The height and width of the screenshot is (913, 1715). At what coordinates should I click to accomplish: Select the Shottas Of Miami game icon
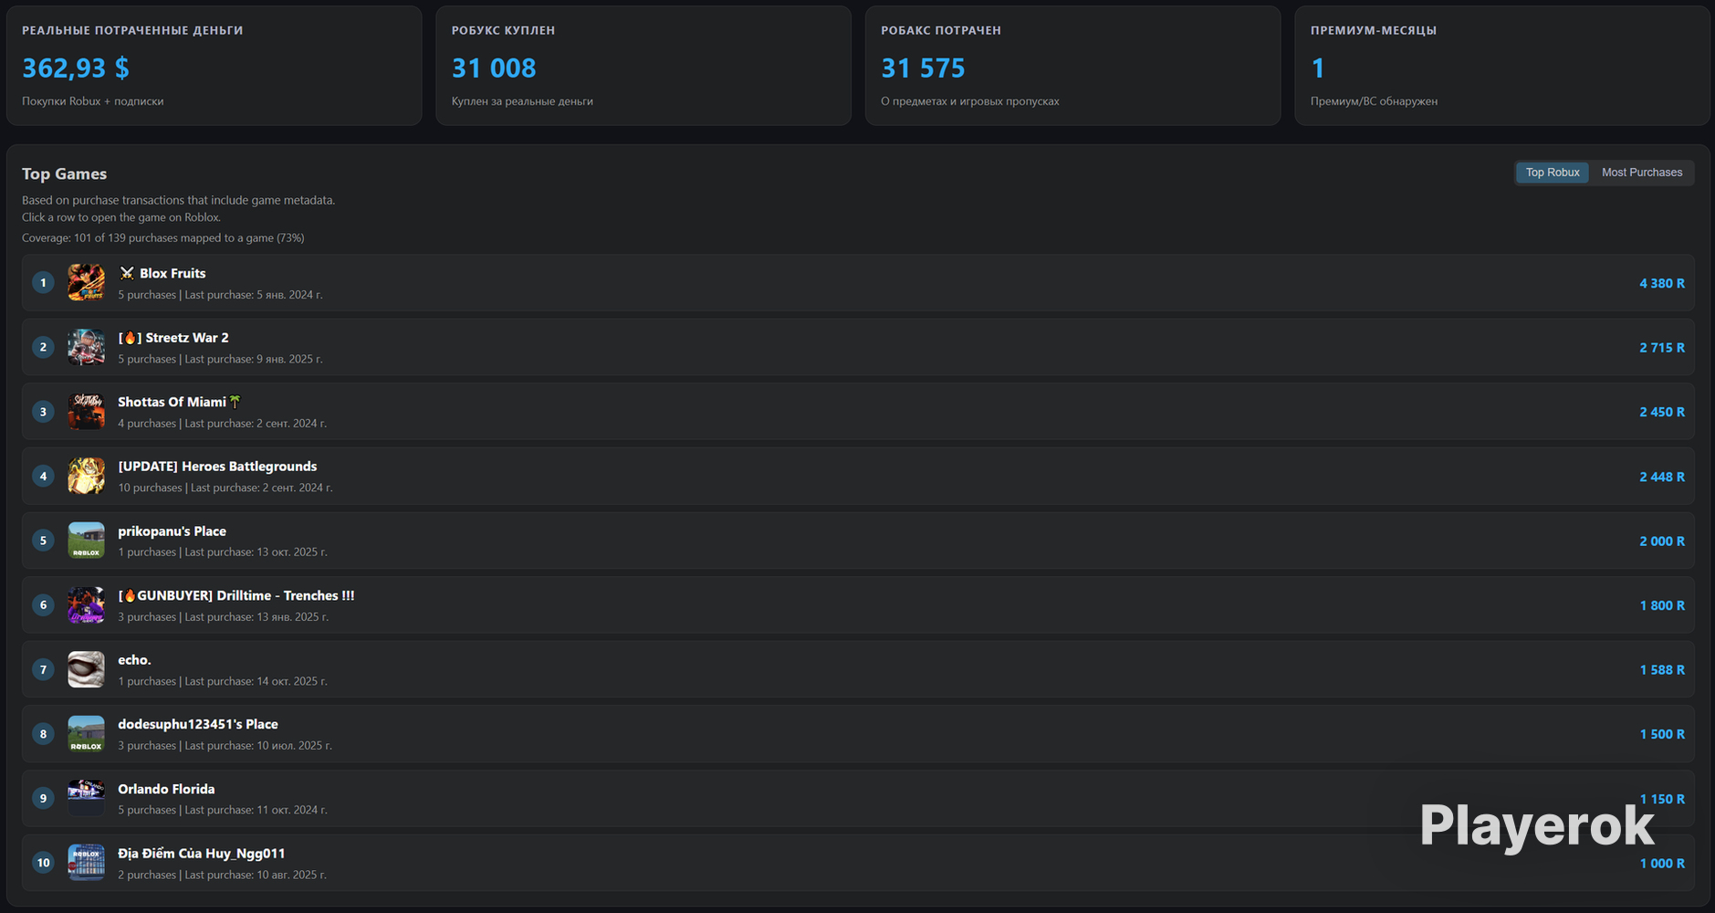[x=86, y=412]
